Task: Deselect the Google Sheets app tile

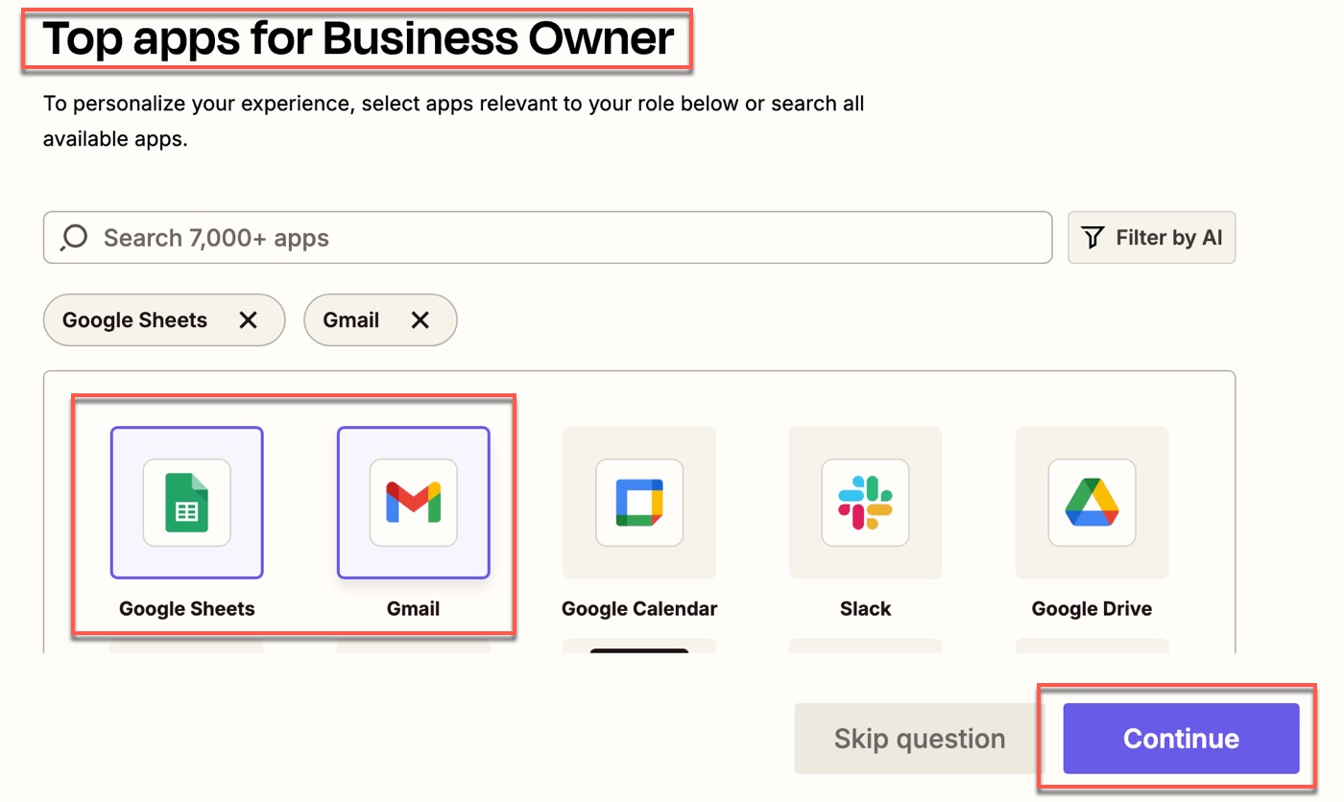Action: click(x=187, y=503)
